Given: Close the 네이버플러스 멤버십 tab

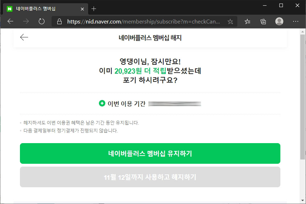Looking at the screenshot, I should pyautogui.click(x=82, y=9).
